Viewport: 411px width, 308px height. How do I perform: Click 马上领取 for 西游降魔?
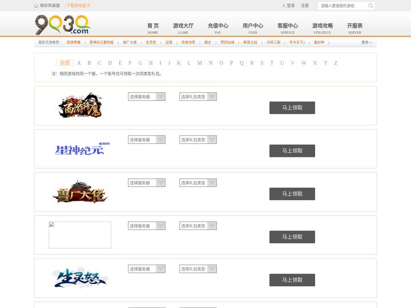click(292, 108)
